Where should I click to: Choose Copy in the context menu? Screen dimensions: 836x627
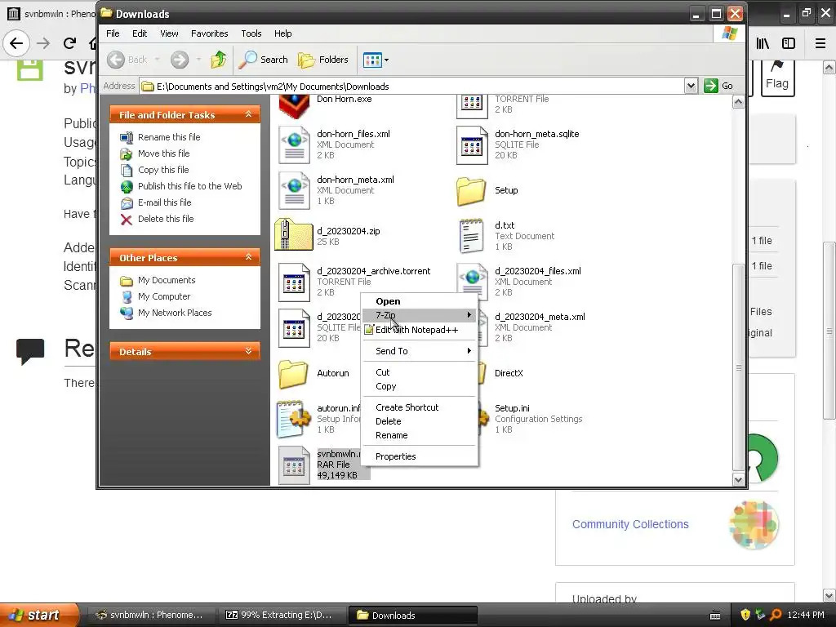pyautogui.click(x=419, y=386)
